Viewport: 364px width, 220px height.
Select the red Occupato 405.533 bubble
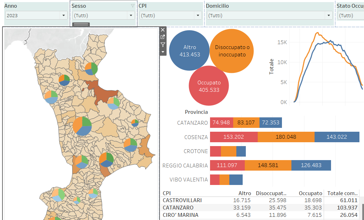209,86
